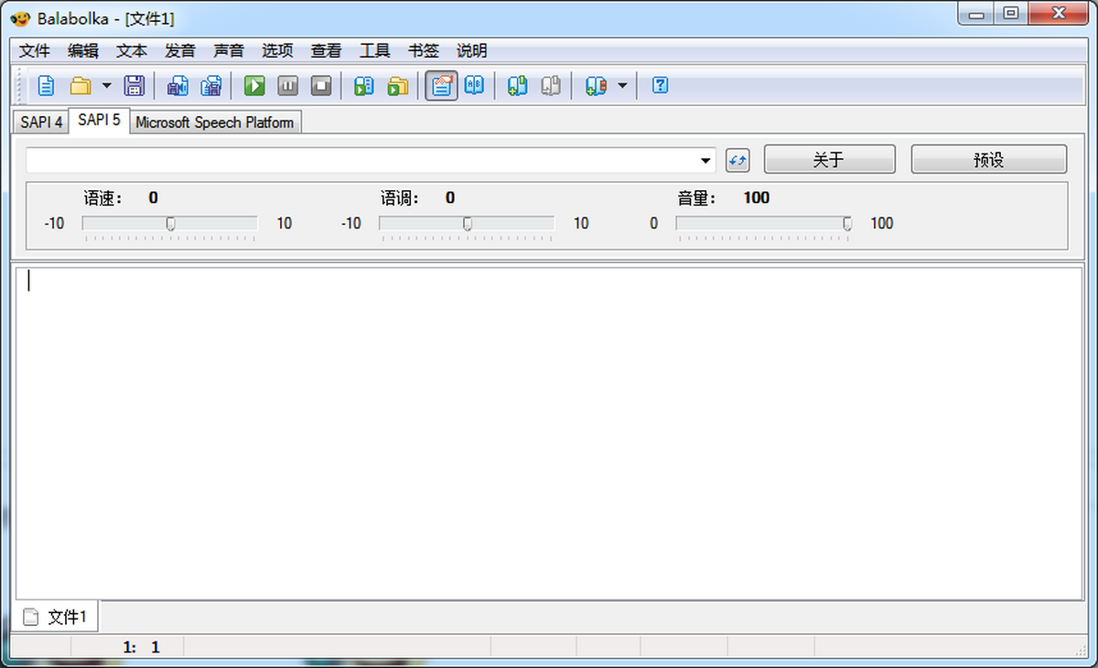Open a file using the folder icon
The width and height of the screenshot is (1098, 668).
[81, 86]
